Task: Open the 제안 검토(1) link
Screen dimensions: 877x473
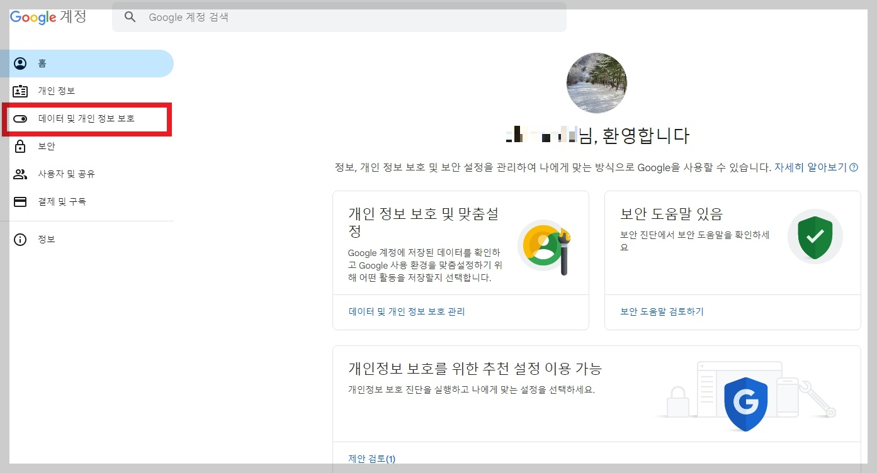Action: click(371, 459)
